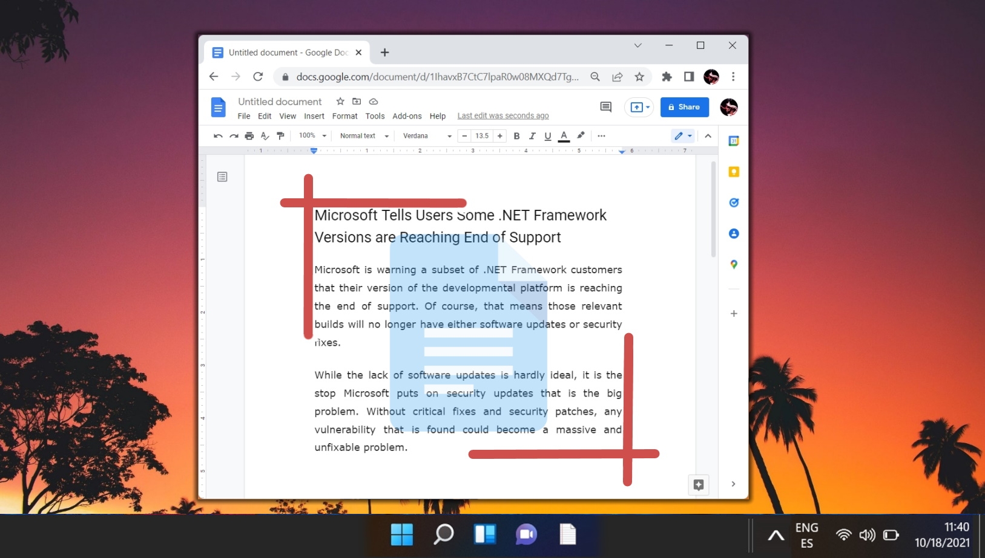Toggle underline formatting
985x558 pixels.
click(x=547, y=135)
